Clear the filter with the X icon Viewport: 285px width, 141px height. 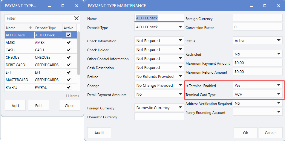tap(76, 18)
